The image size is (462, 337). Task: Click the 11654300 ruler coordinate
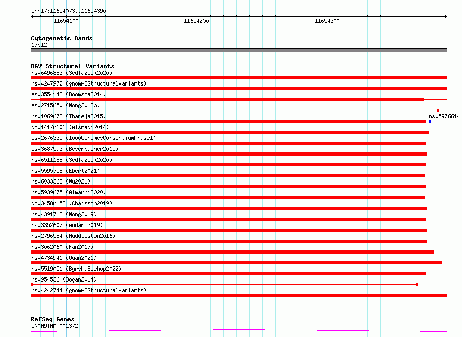click(327, 21)
